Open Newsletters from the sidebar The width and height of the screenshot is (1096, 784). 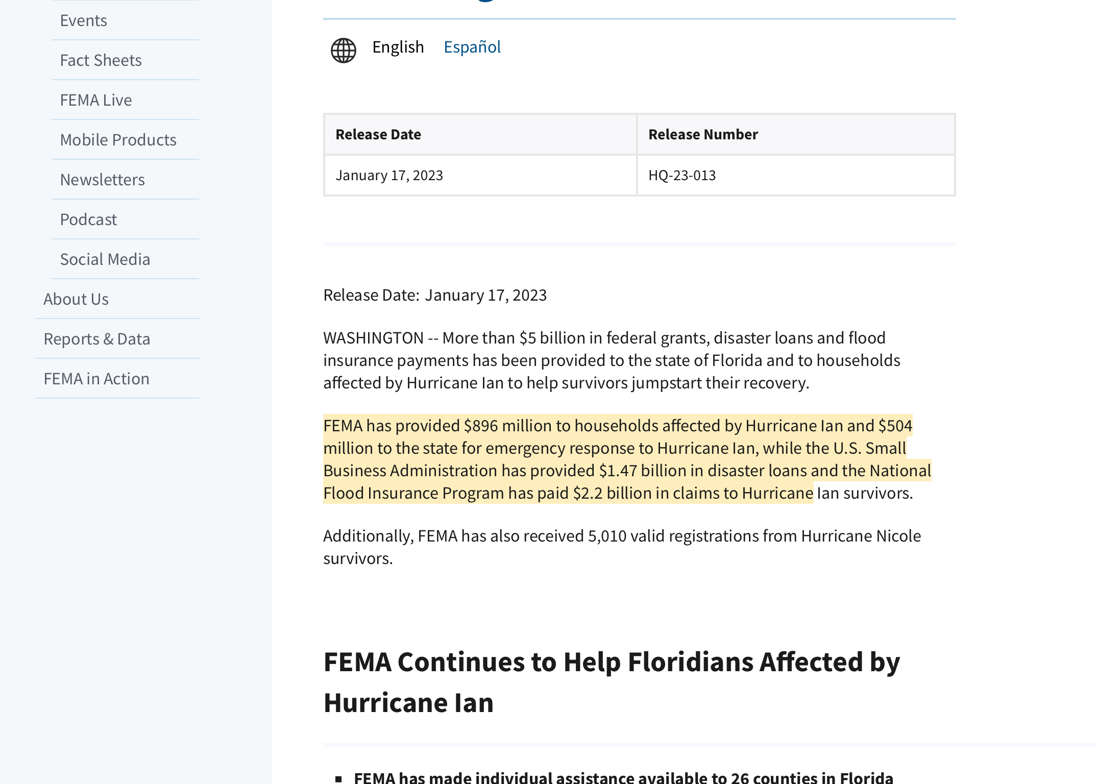pyautogui.click(x=103, y=180)
